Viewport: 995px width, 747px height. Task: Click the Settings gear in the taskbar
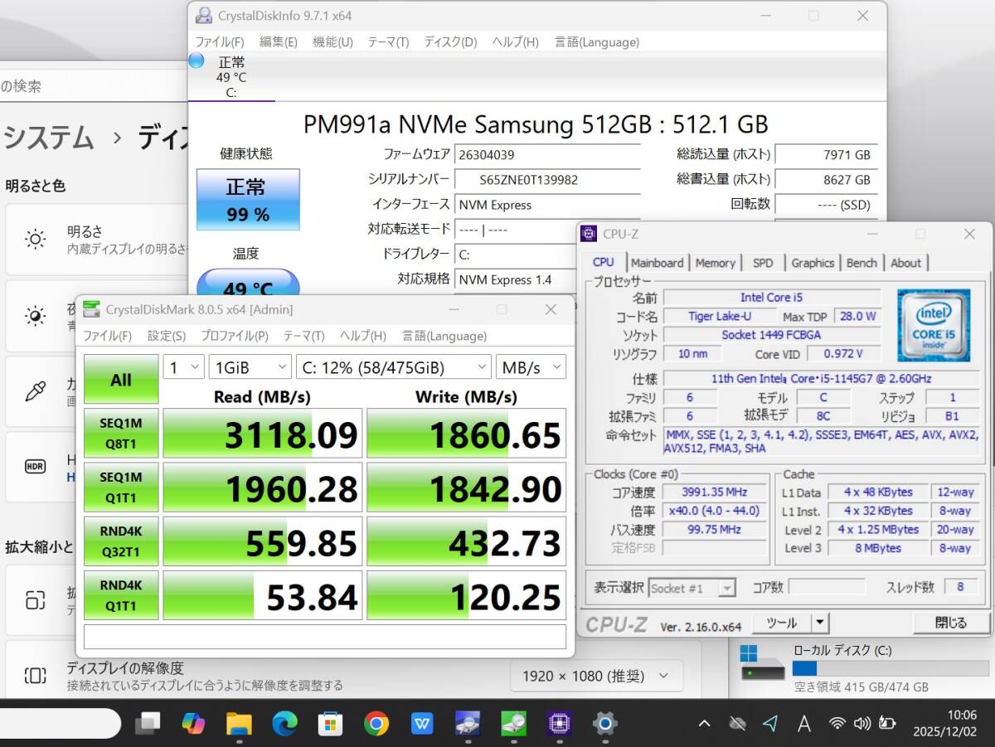(x=605, y=723)
